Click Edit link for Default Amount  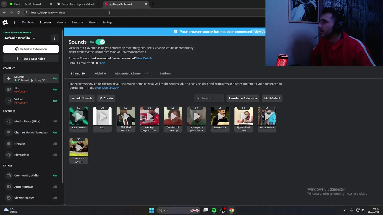102,63
